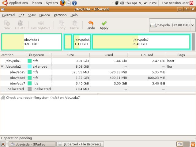Open the Device menu
The image size is (196, 147).
45,15
